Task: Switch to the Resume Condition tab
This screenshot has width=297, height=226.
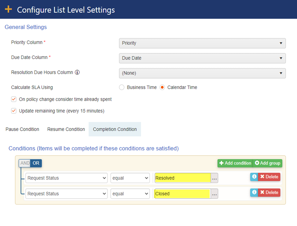Action: pos(66,129)
